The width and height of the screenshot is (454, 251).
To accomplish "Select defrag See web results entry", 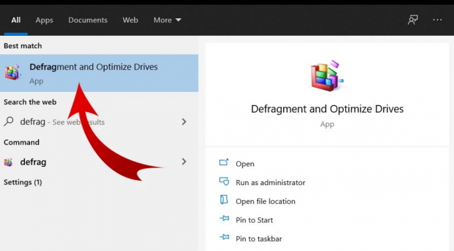I will point(99,122).
